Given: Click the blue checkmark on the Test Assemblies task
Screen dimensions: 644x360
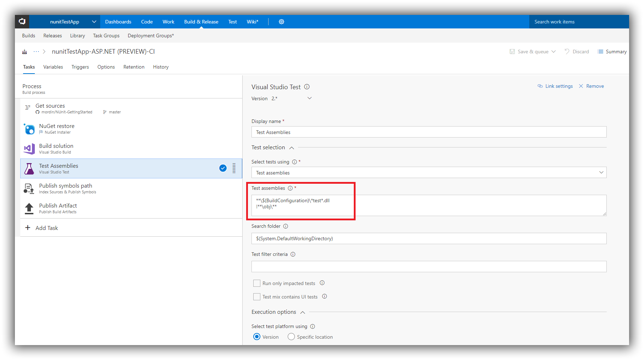Looking at the screenshot, I should pyautogui.click(x=223, y=168).
